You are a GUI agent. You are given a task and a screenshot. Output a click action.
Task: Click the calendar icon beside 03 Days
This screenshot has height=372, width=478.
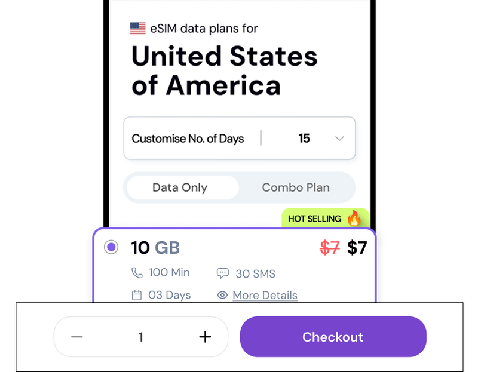137,295
